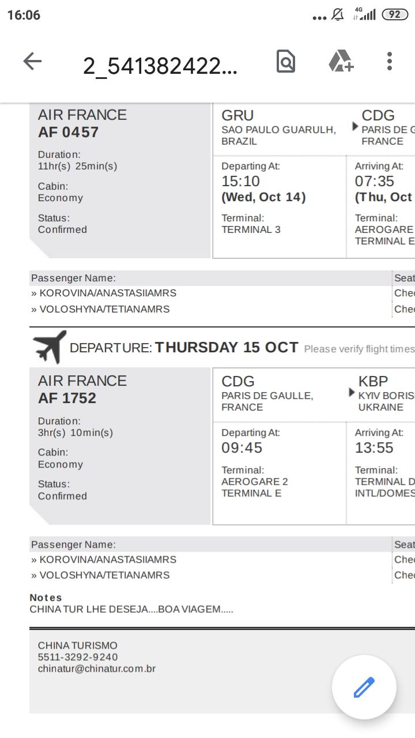
Task: Tap the chinatur@chinatur.com.br email address
Action: (97, 669)
